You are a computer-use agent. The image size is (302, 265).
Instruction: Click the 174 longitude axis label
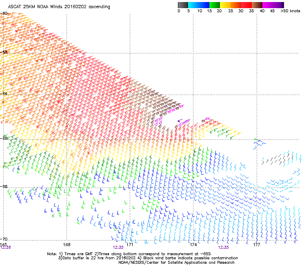(193, 245)
